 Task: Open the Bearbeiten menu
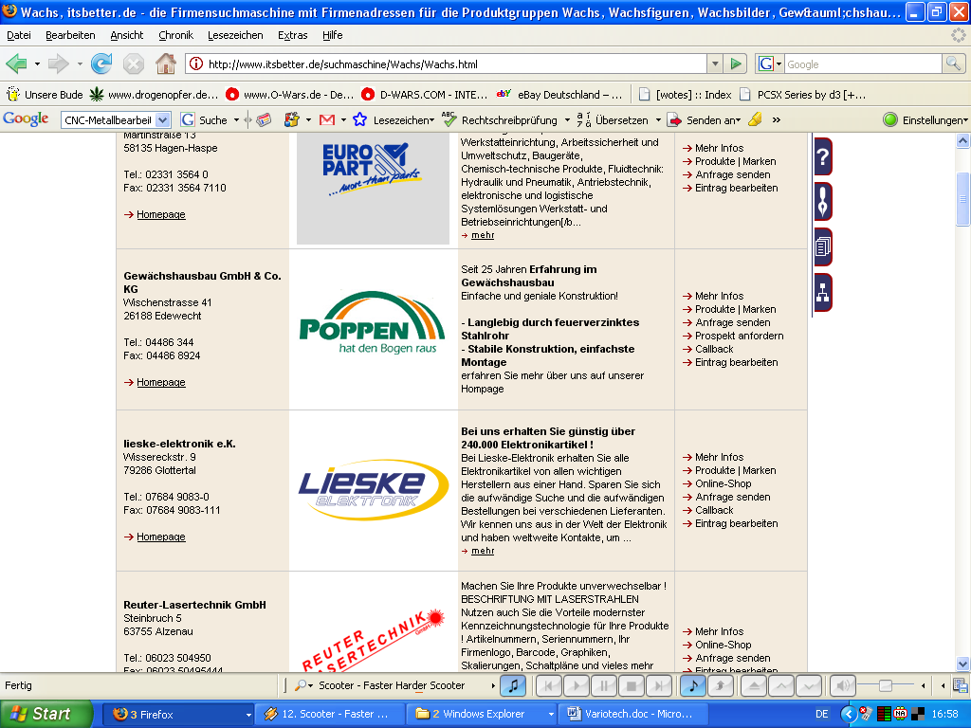point(70,35)
